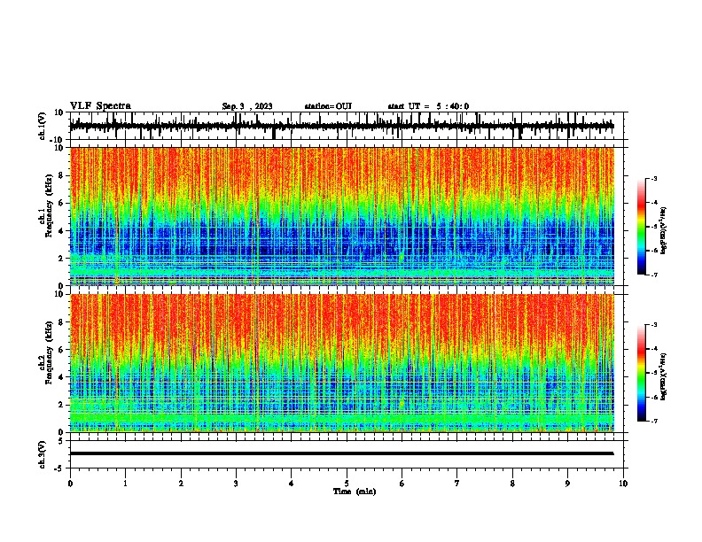Click time axis tick label "1"
This screenshot has height=542, width=702.
coord(125,484)
